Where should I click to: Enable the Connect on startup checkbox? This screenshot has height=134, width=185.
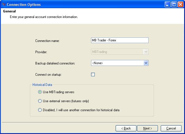[x=93, y=75]
